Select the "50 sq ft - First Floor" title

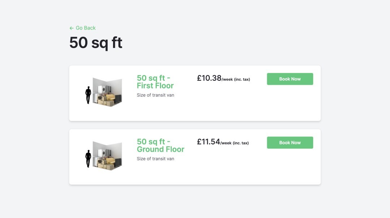click(155, 82)
